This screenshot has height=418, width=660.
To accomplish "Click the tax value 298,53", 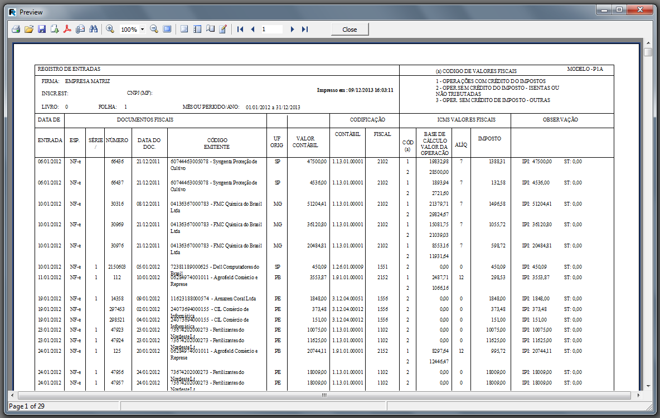I will [x=498, y=278].
